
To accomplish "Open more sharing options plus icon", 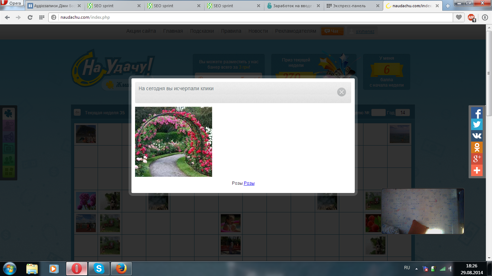I will [477, 170].
